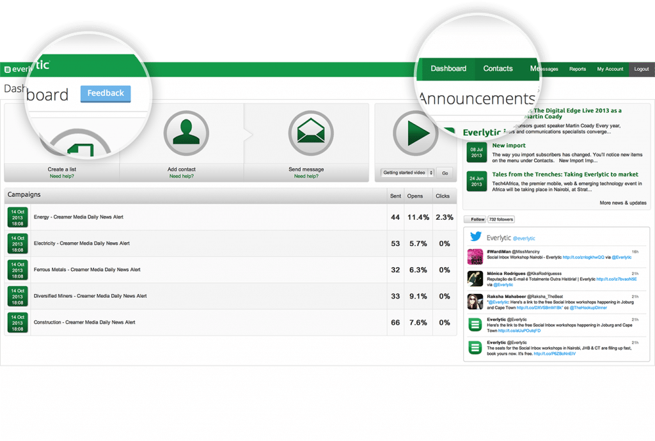Image resolution: width=655 pixels, height=441 pixels.
Task: Click the @everlytic Twitter handle
Action: [524, 238]
